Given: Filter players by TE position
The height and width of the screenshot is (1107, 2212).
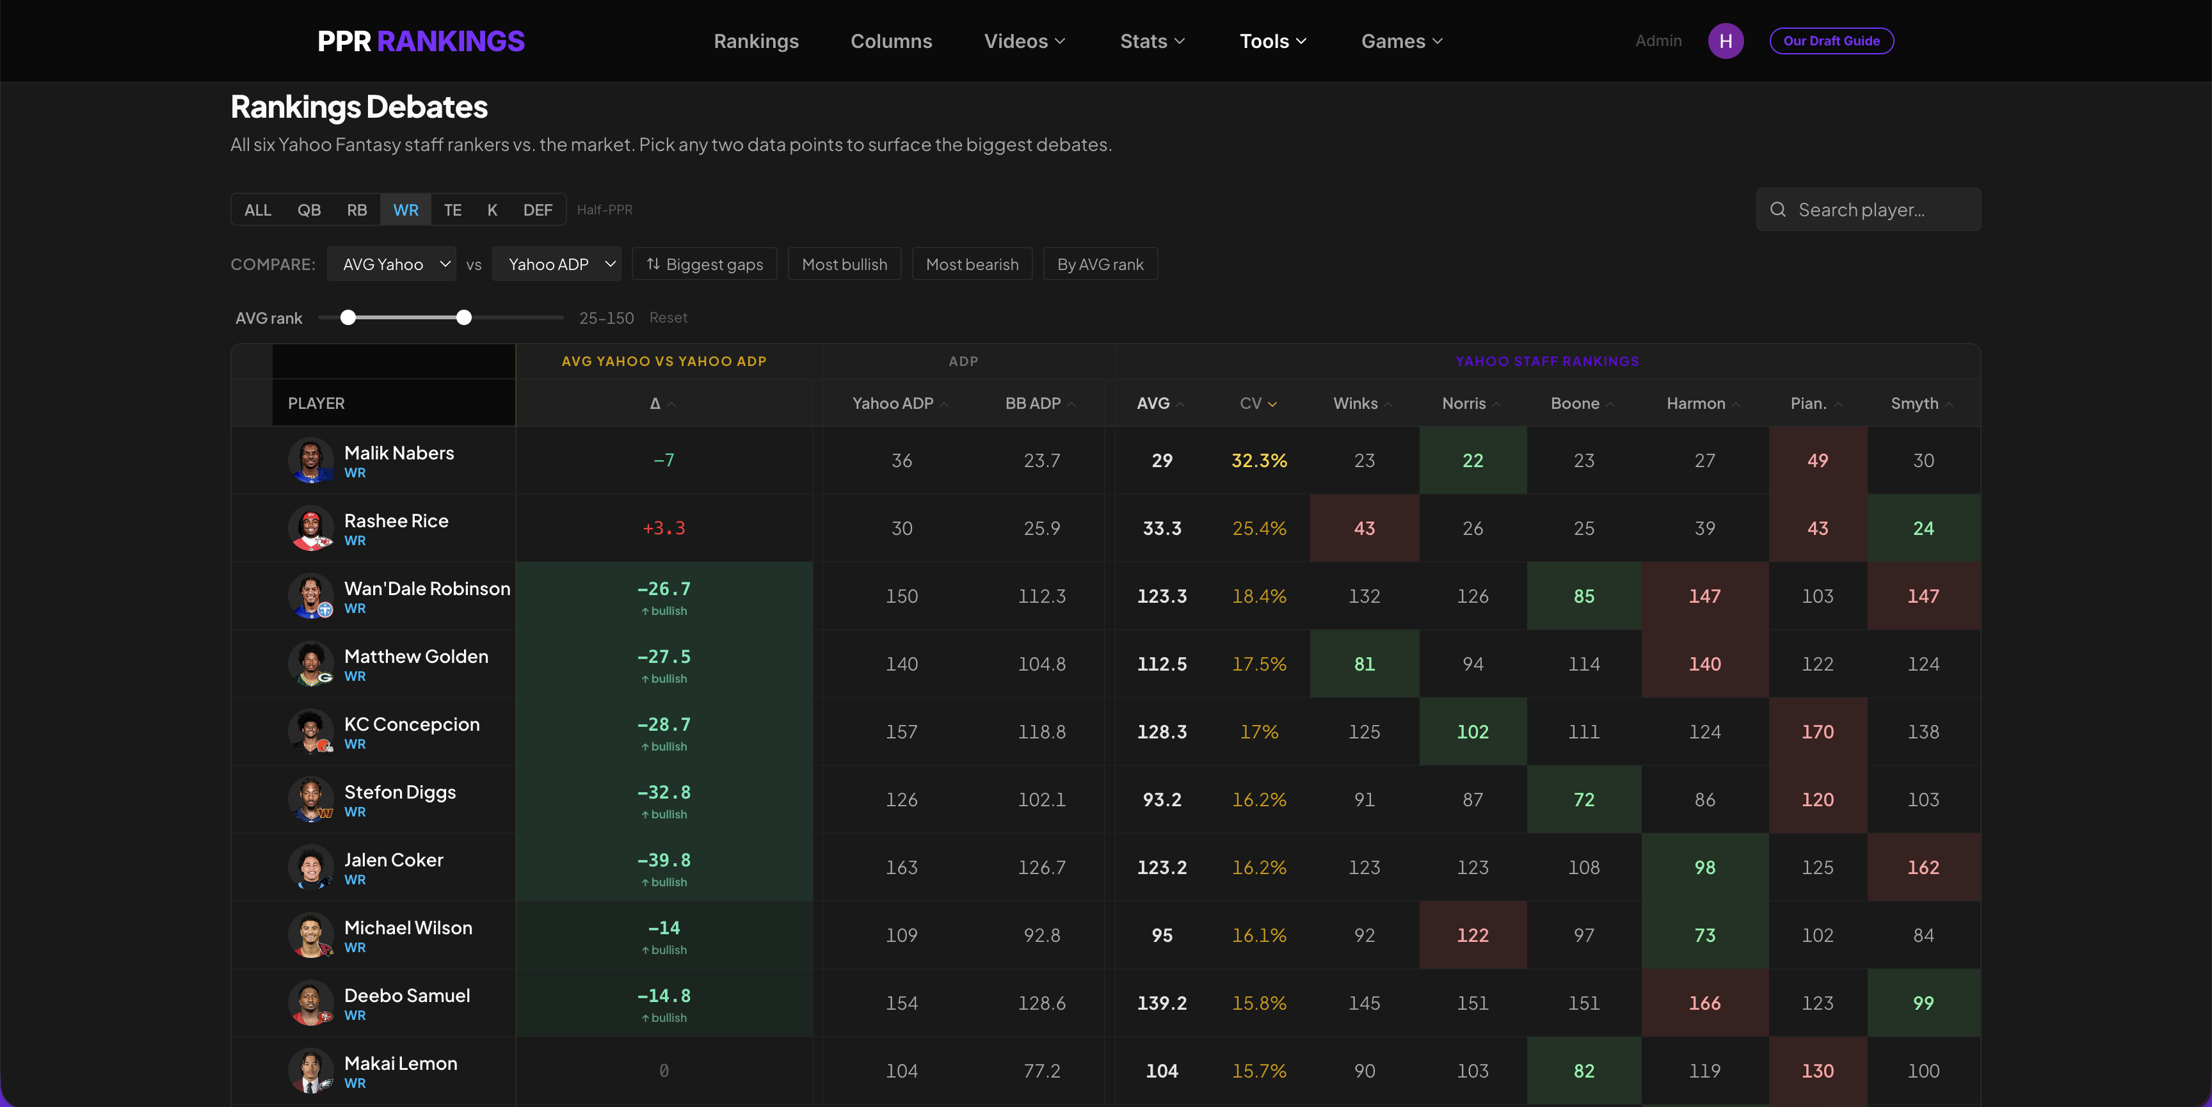Looking at the screenshot, I should click(x=453, y=209).
